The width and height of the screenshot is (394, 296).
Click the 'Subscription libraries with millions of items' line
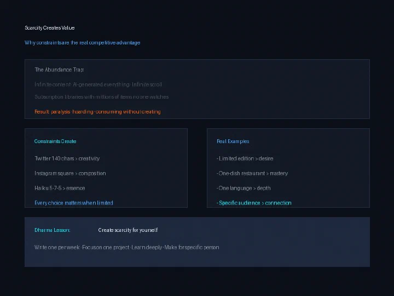pos(102,96)
